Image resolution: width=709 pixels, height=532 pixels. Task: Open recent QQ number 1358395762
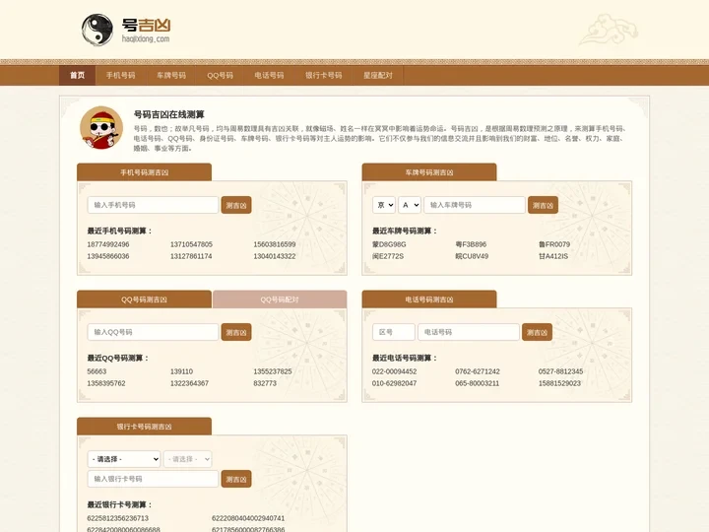click(x=106, y=383)
